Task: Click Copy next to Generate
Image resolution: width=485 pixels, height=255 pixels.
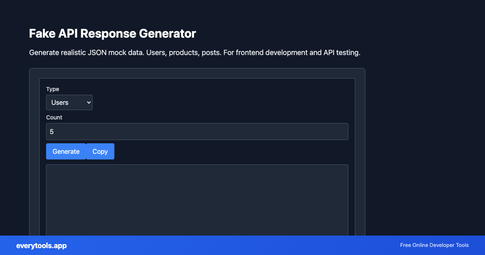Action: click(100, 151)
